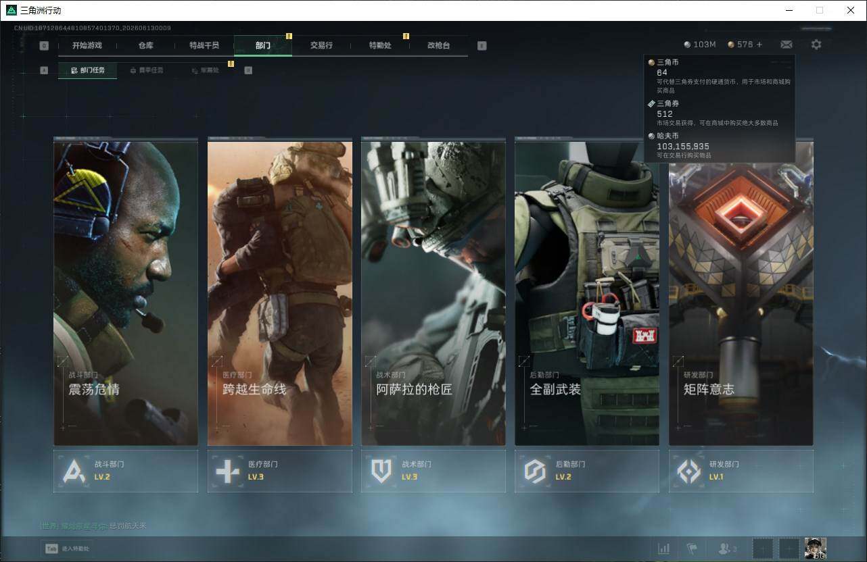Select the 部门 tab
Viewport: 867px width, 562px height.
[x=263, y=45]
